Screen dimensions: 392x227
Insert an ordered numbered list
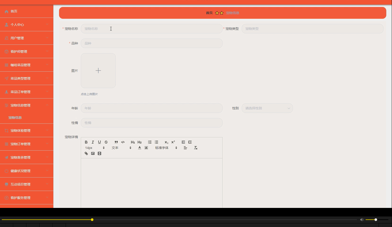[x=150, y=142]
